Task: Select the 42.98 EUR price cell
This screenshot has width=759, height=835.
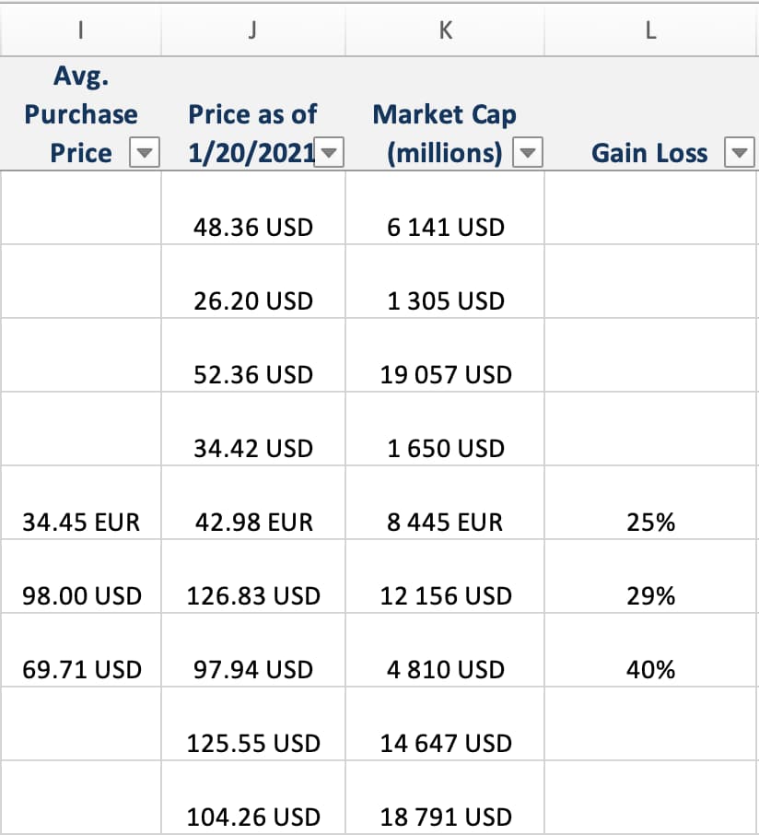Action: click(x=253, y=522)
